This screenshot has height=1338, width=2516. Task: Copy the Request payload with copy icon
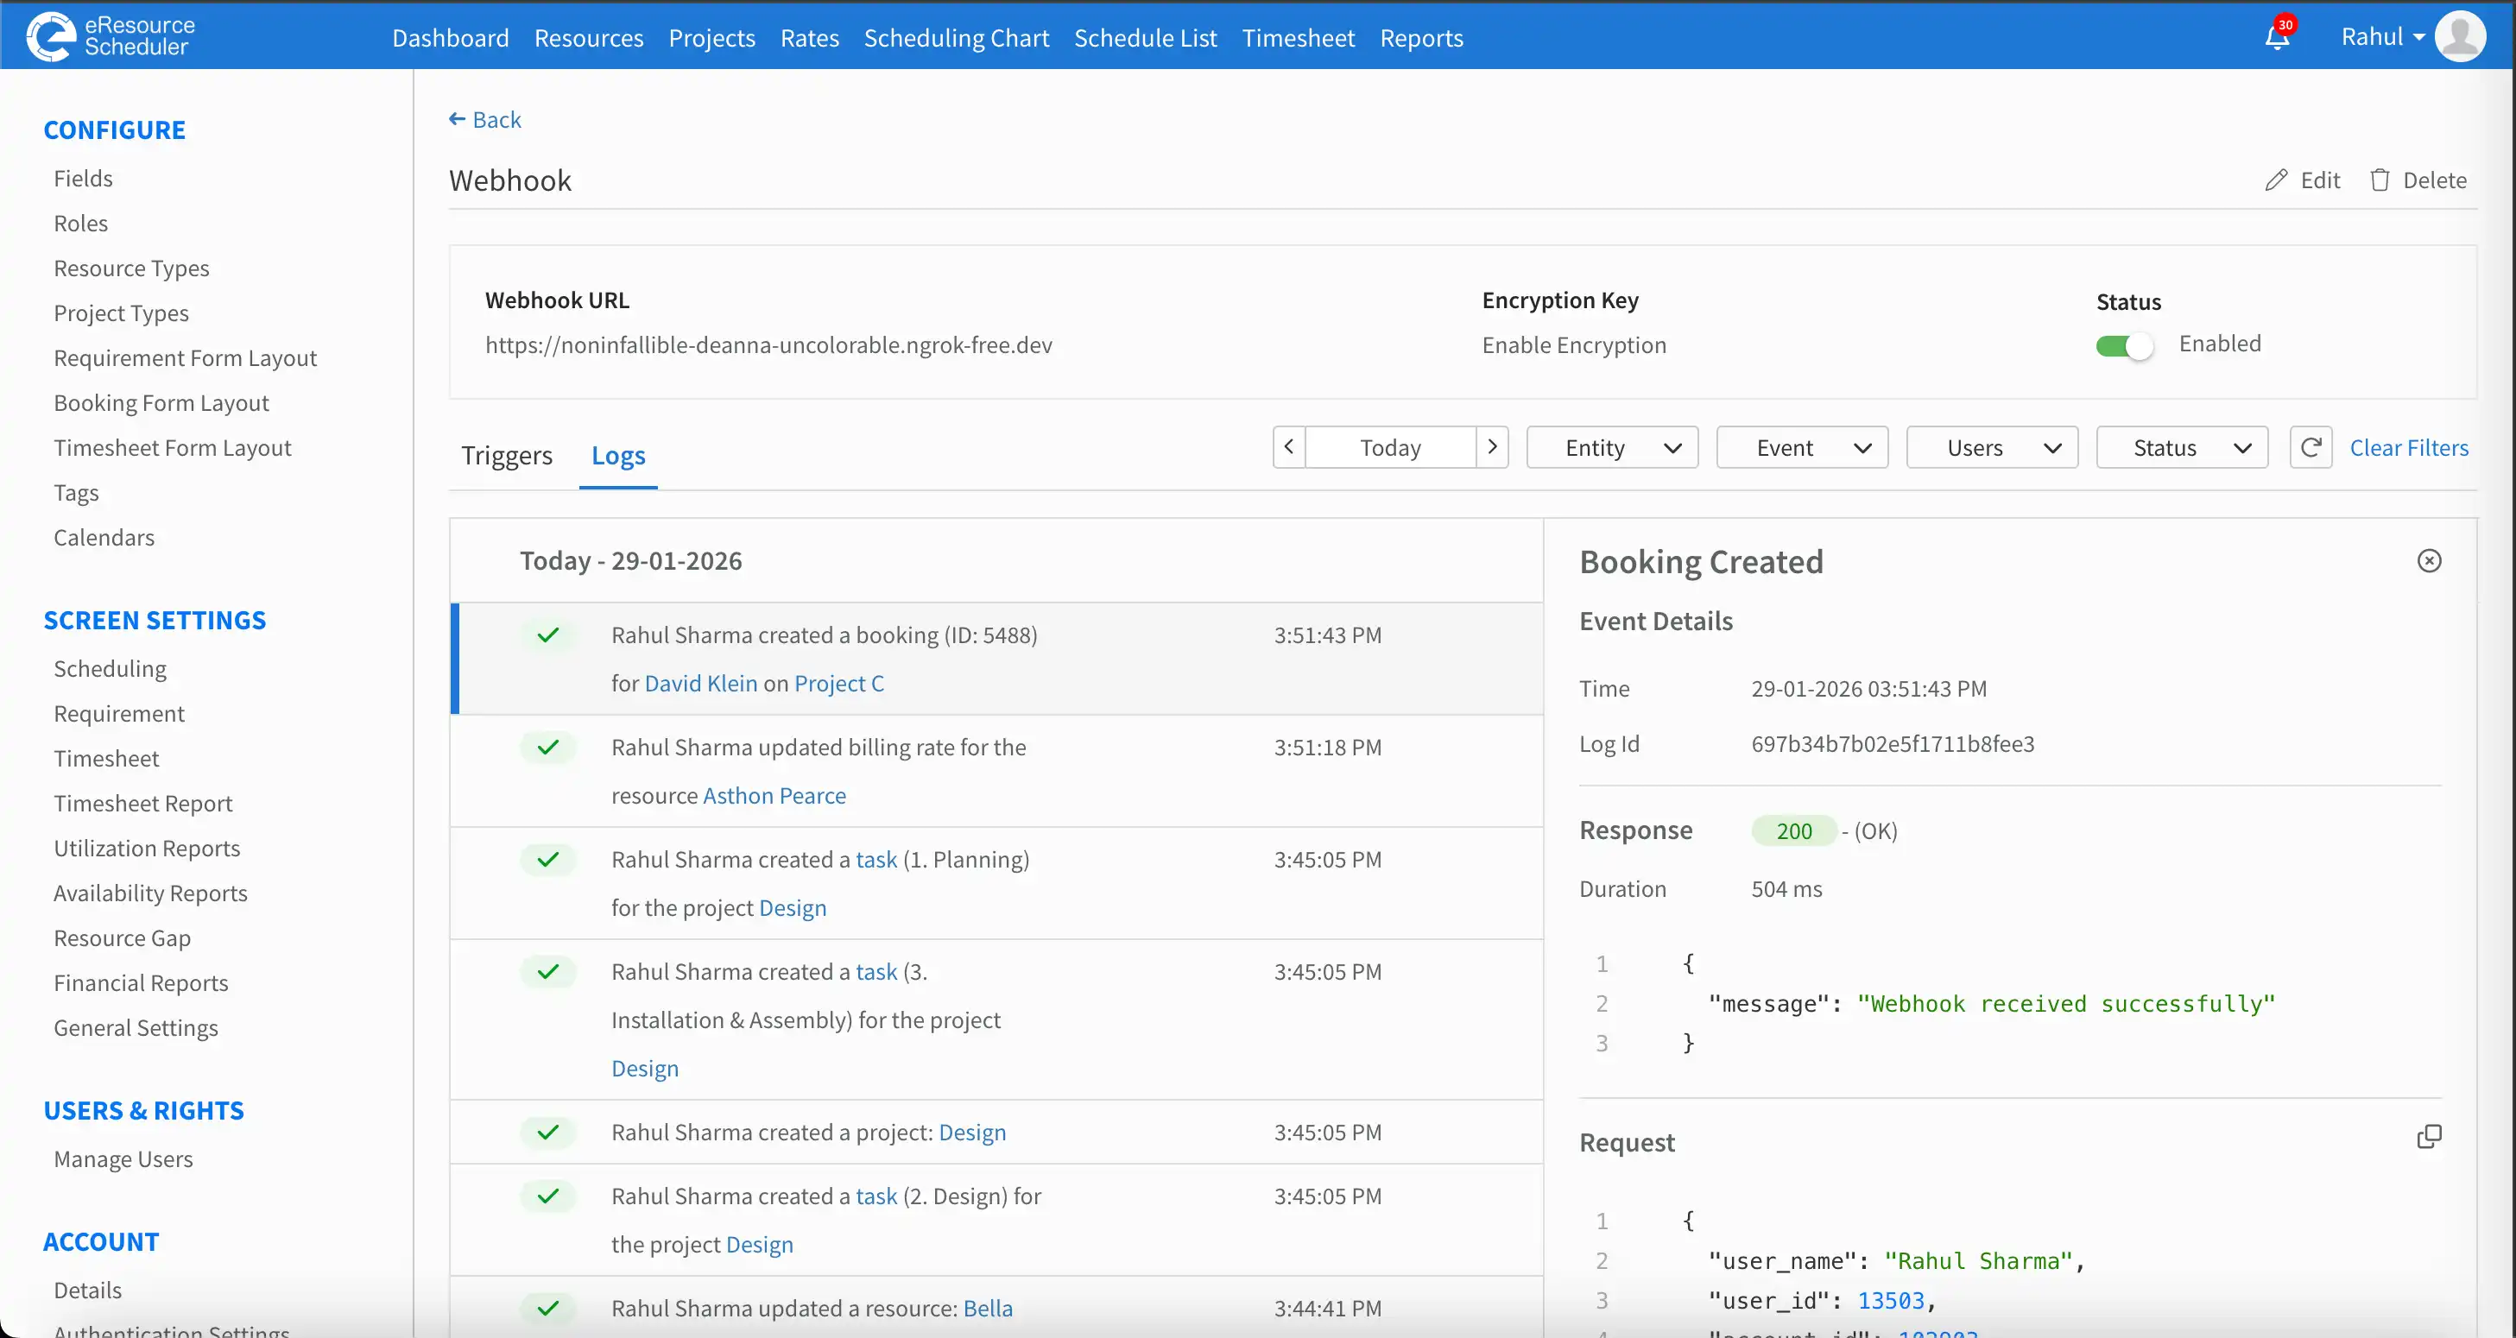click(2429, 1137)
